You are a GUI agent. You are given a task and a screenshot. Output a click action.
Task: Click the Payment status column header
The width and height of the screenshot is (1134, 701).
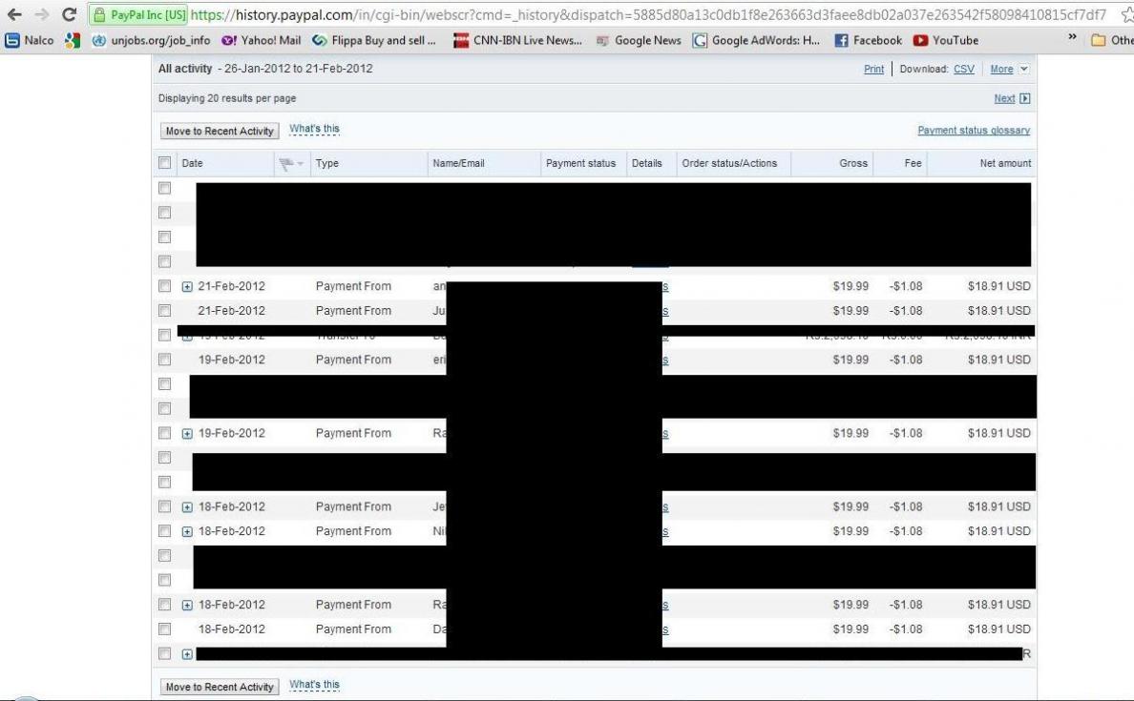click(x=580, y=163)
